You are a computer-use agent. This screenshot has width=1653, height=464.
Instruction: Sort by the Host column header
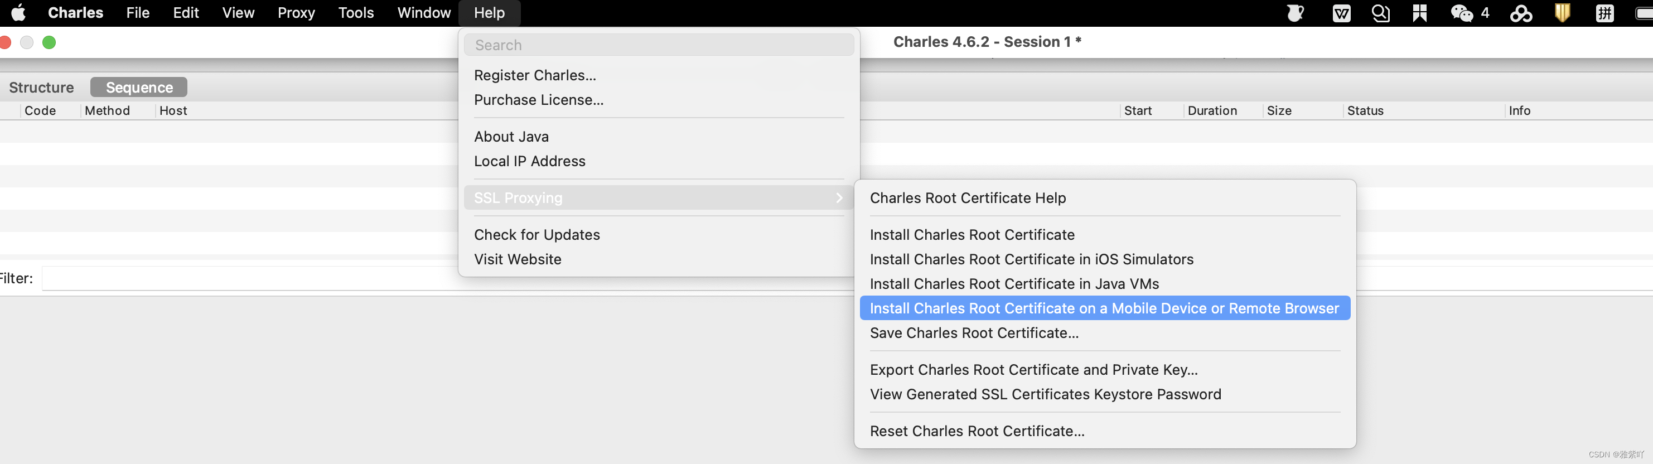point(173,110)
